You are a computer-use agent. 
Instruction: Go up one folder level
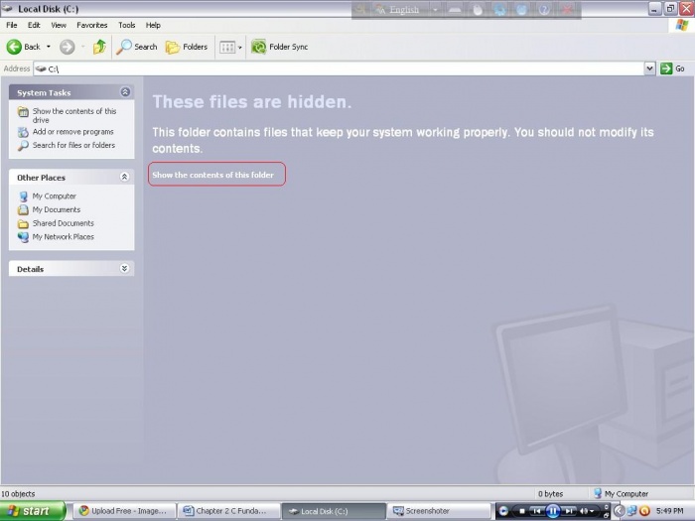(99, 47)
